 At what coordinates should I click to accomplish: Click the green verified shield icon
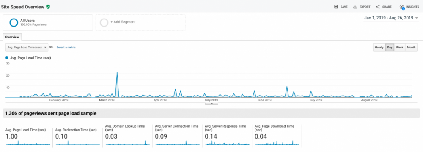(x=48, y=7)
